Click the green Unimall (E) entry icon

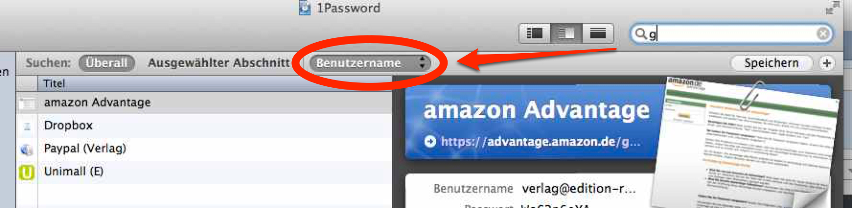point(27,172)
